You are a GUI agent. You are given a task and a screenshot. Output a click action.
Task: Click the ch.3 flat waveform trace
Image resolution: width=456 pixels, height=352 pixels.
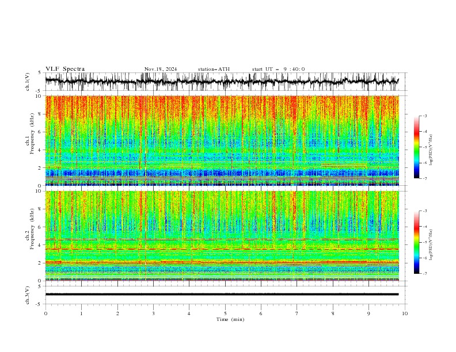click(x=222, y=294)
